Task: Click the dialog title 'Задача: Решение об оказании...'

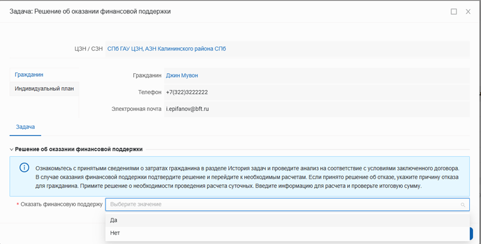Action: point(90,12)
